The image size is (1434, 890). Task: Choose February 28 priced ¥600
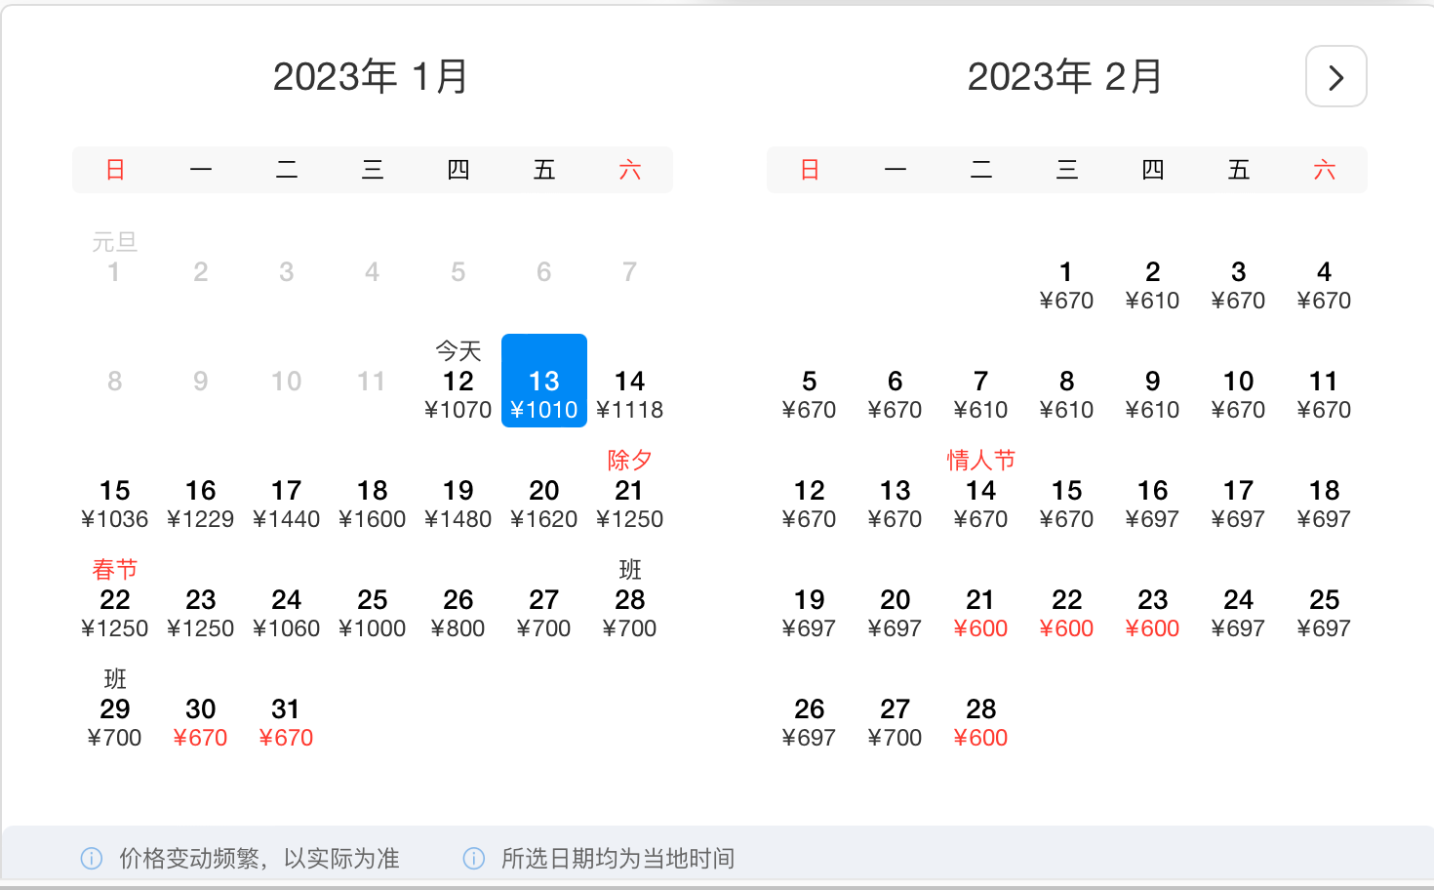[980, 722]
